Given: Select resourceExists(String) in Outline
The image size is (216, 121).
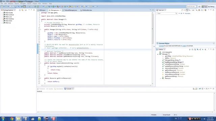Looking at the screenshot, I should (174, 68).
